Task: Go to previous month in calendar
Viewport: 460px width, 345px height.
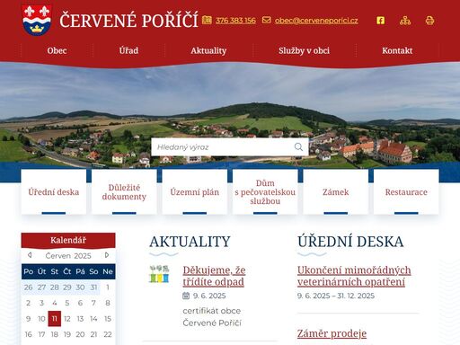Action: coord(30,255)
